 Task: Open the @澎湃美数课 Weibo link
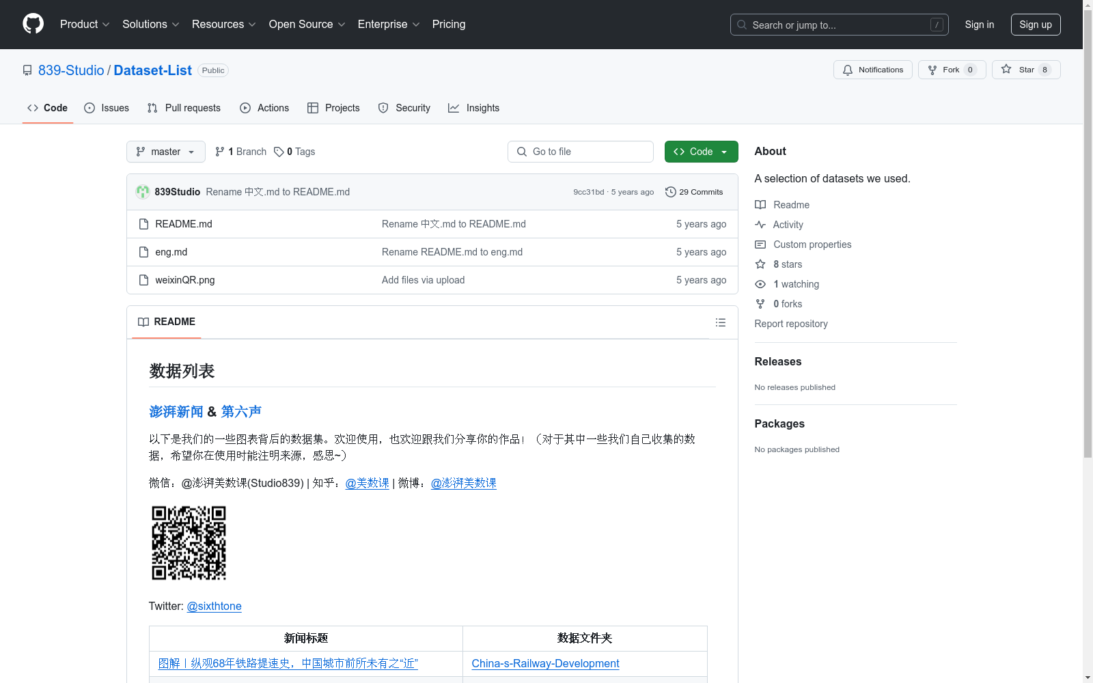464,483
